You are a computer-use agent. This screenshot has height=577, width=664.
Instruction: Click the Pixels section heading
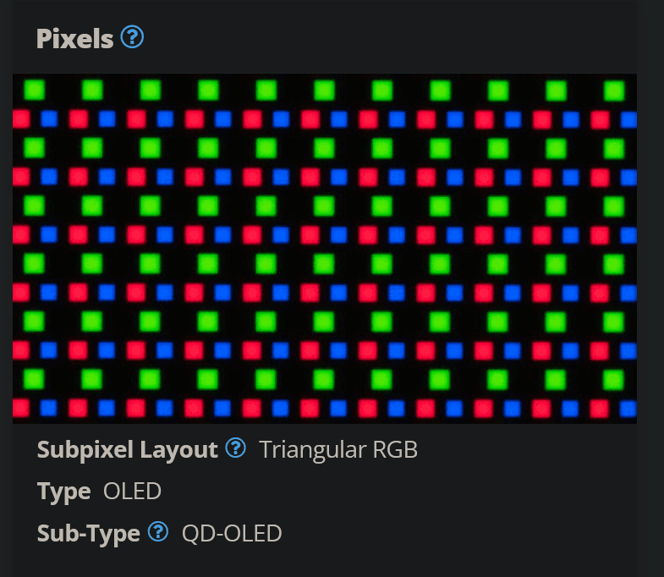pyautogui.click(x=75, y=39)
